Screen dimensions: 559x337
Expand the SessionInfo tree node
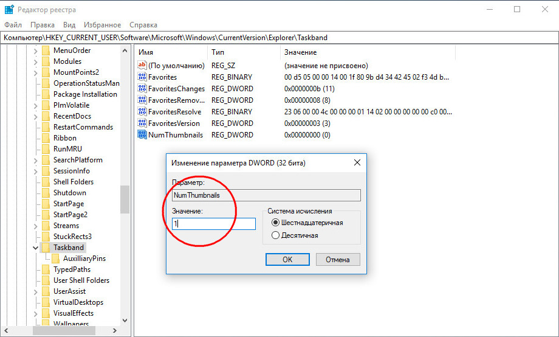35,171
